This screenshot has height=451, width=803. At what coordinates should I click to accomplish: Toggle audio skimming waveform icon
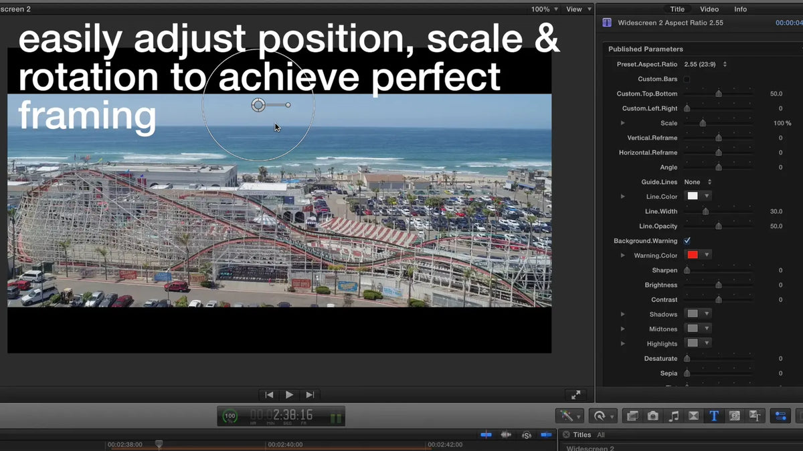point(506,435)
